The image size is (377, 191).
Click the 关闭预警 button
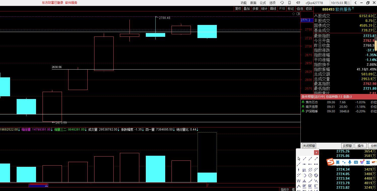coord(309,146)
